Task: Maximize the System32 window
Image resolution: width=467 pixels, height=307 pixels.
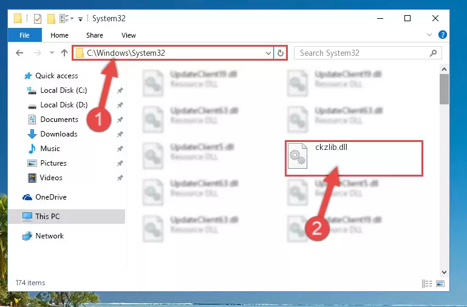Action: (x=407, y=18)
